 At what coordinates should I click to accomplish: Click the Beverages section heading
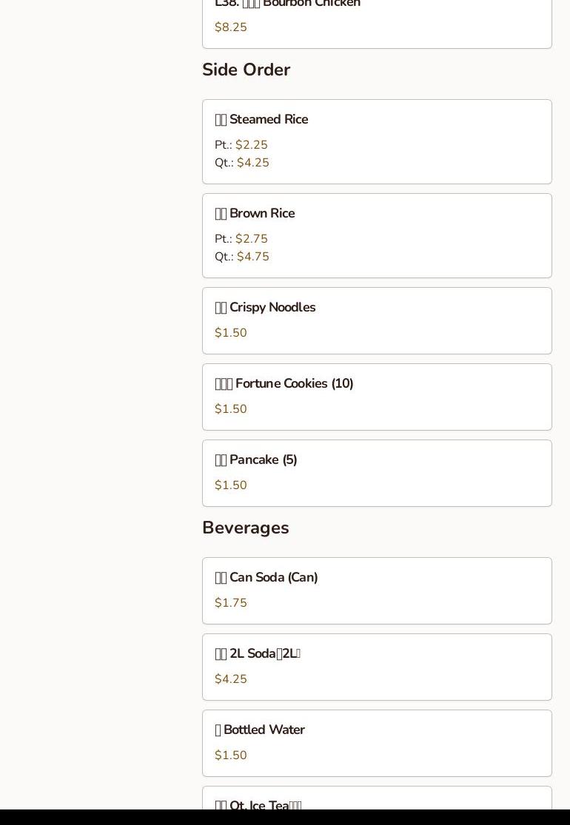pos(245,528)
